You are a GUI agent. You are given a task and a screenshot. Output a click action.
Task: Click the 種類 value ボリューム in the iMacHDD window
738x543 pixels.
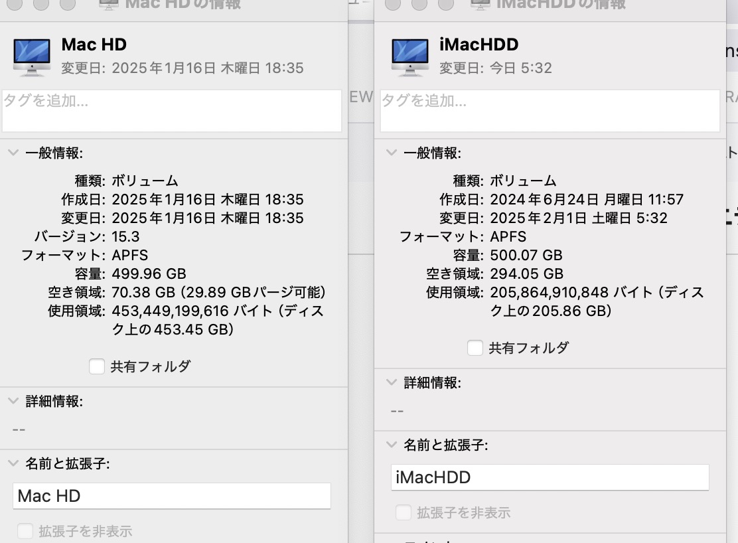pos(523,181)
